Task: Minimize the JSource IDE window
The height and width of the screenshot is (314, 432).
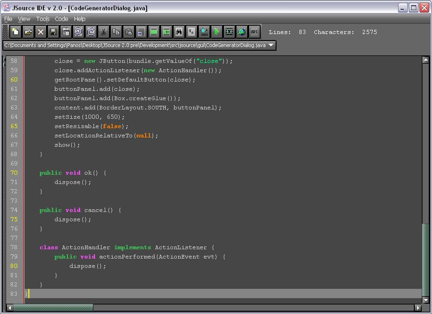Action: coord(403,8)
